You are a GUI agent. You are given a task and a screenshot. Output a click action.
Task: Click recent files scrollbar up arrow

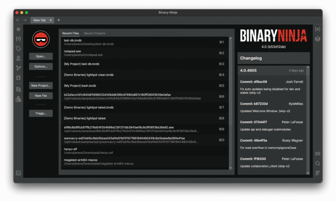click(231, 38)
